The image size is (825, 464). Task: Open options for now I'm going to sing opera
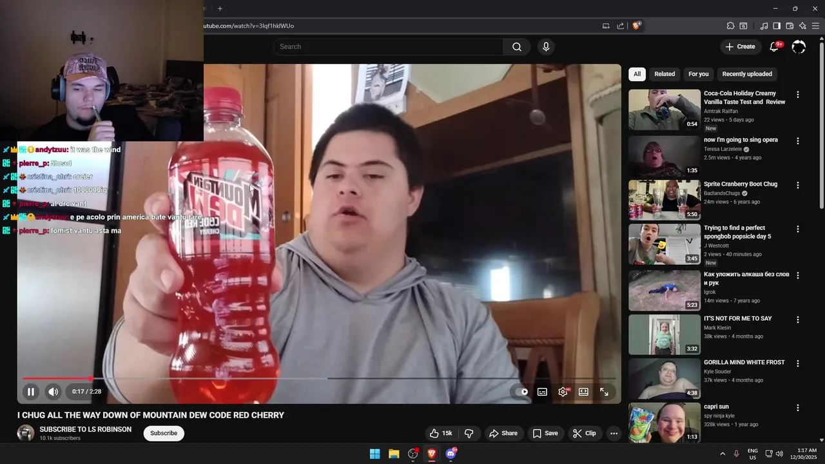798,140
